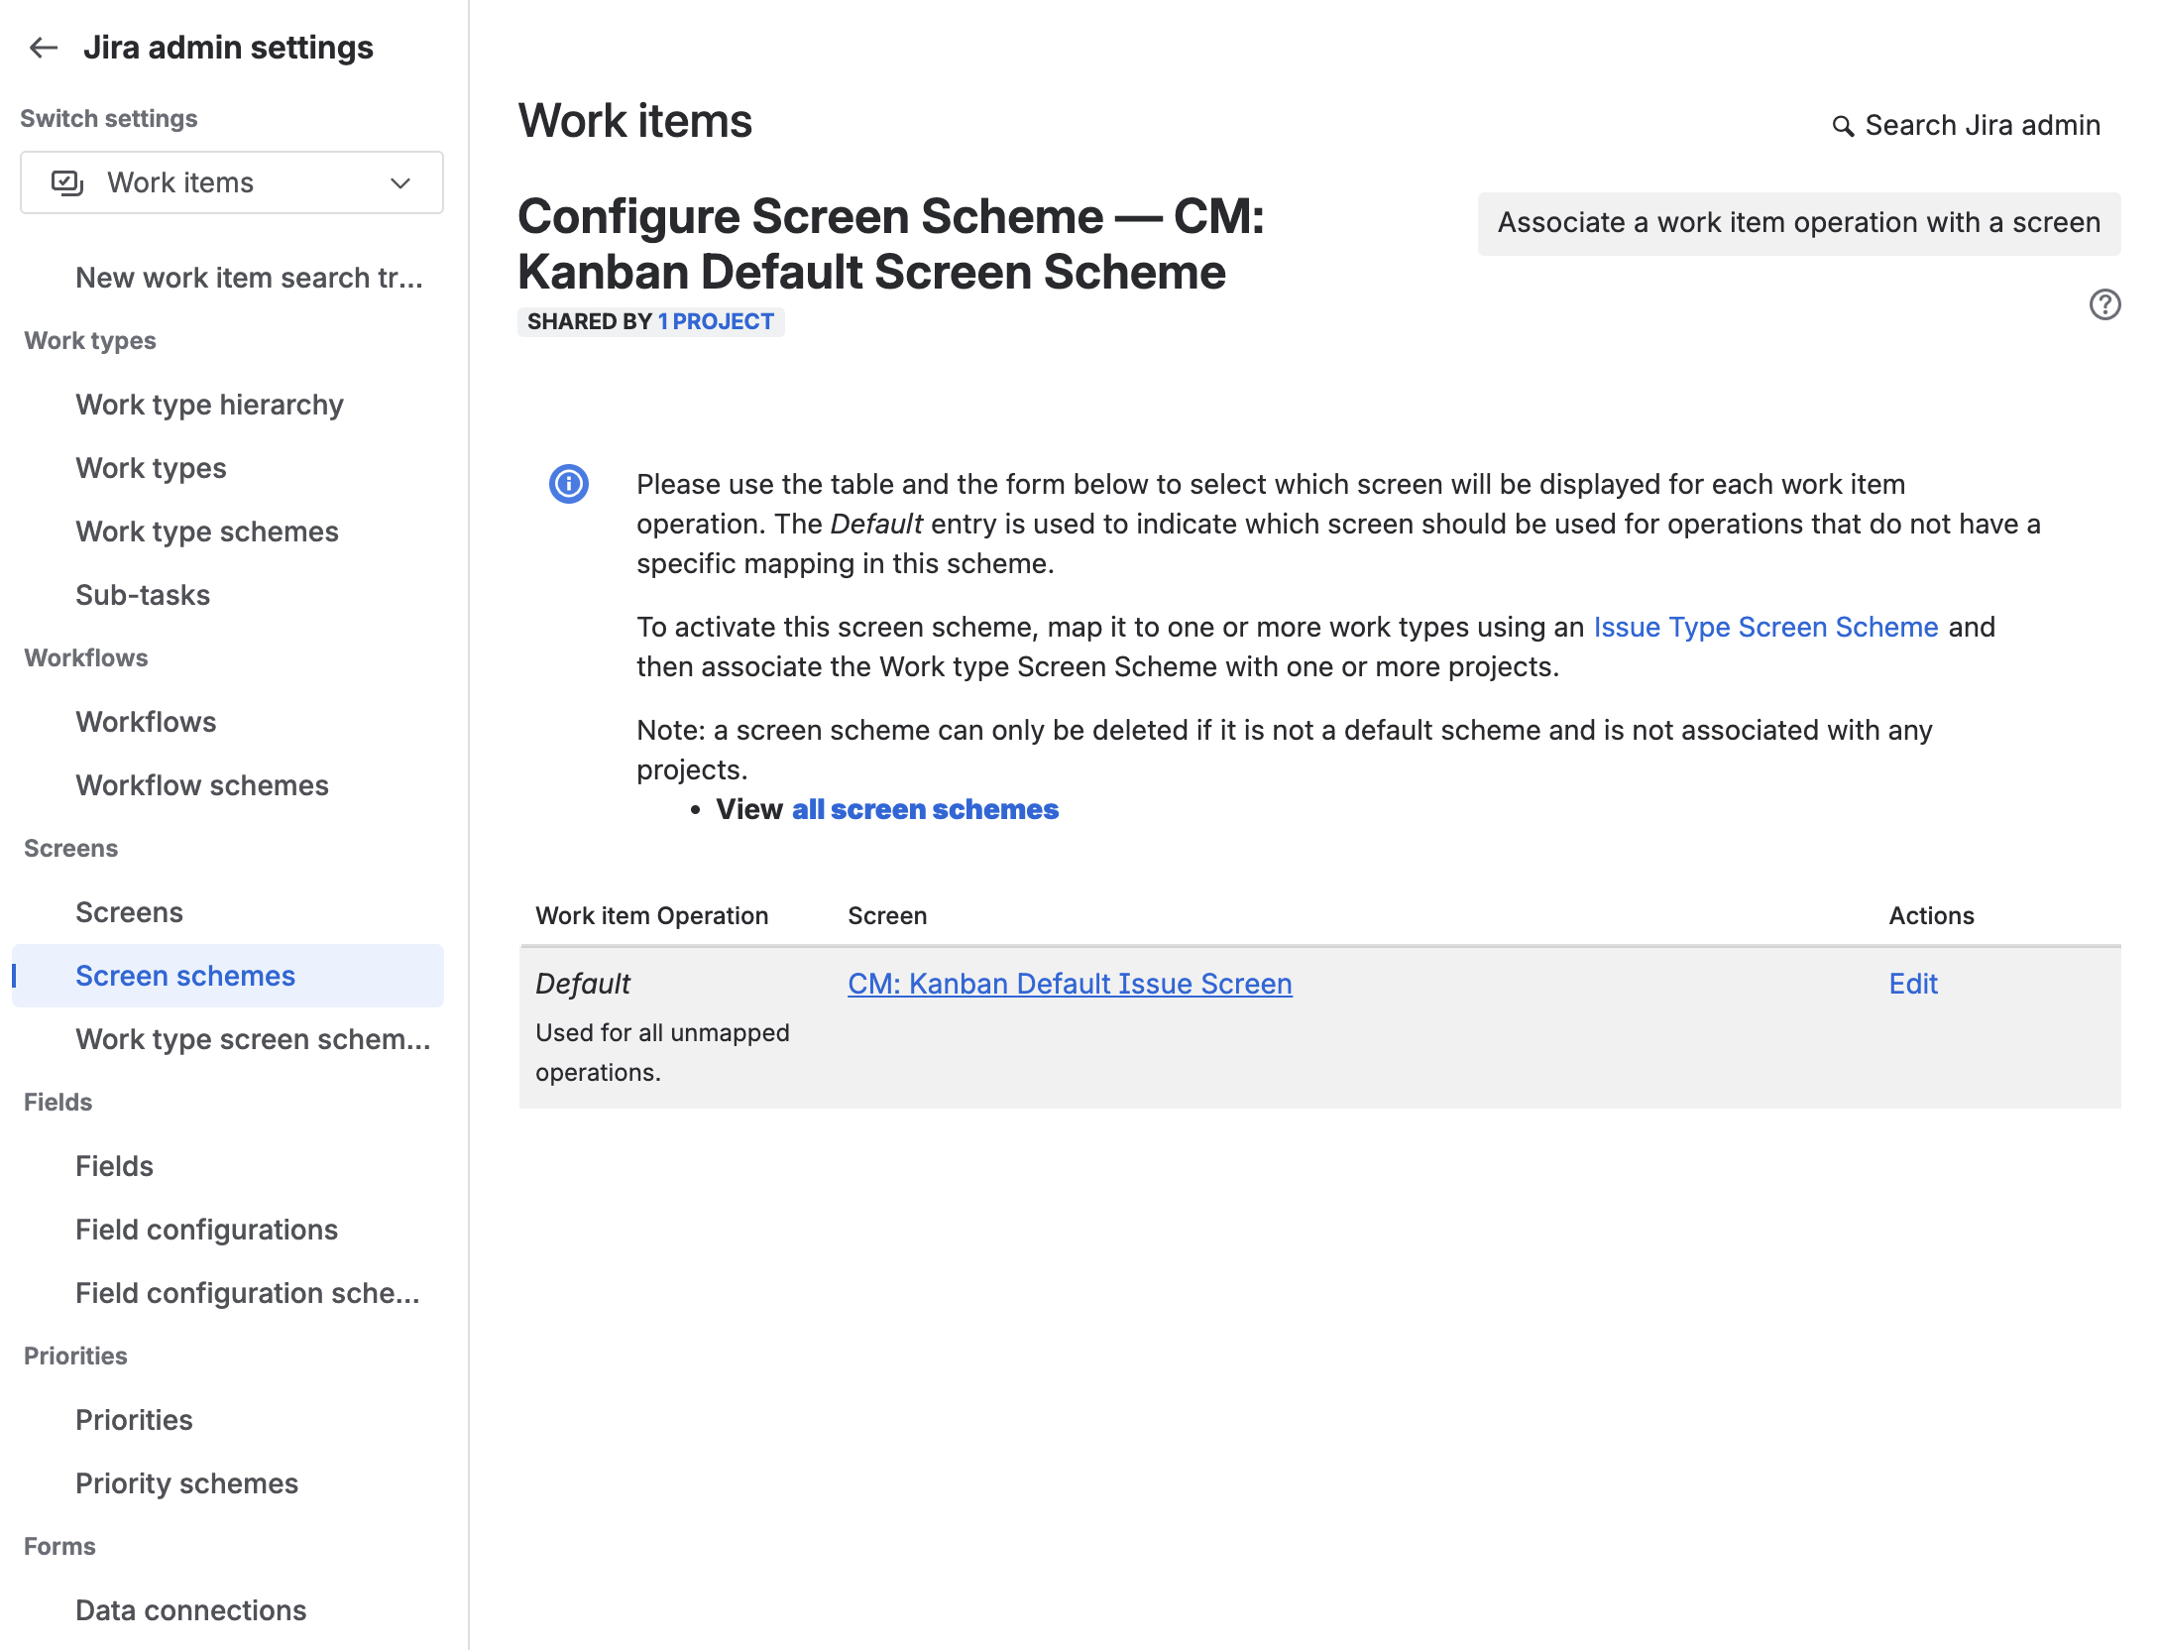The height and width of the screenshot is (1650, 2159).
Task: Open the Workflows sidebar item
Action: (146, 722)
